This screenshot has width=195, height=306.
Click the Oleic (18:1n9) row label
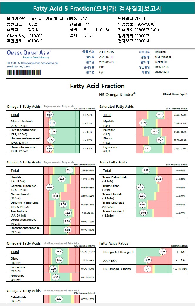point(15,260)
